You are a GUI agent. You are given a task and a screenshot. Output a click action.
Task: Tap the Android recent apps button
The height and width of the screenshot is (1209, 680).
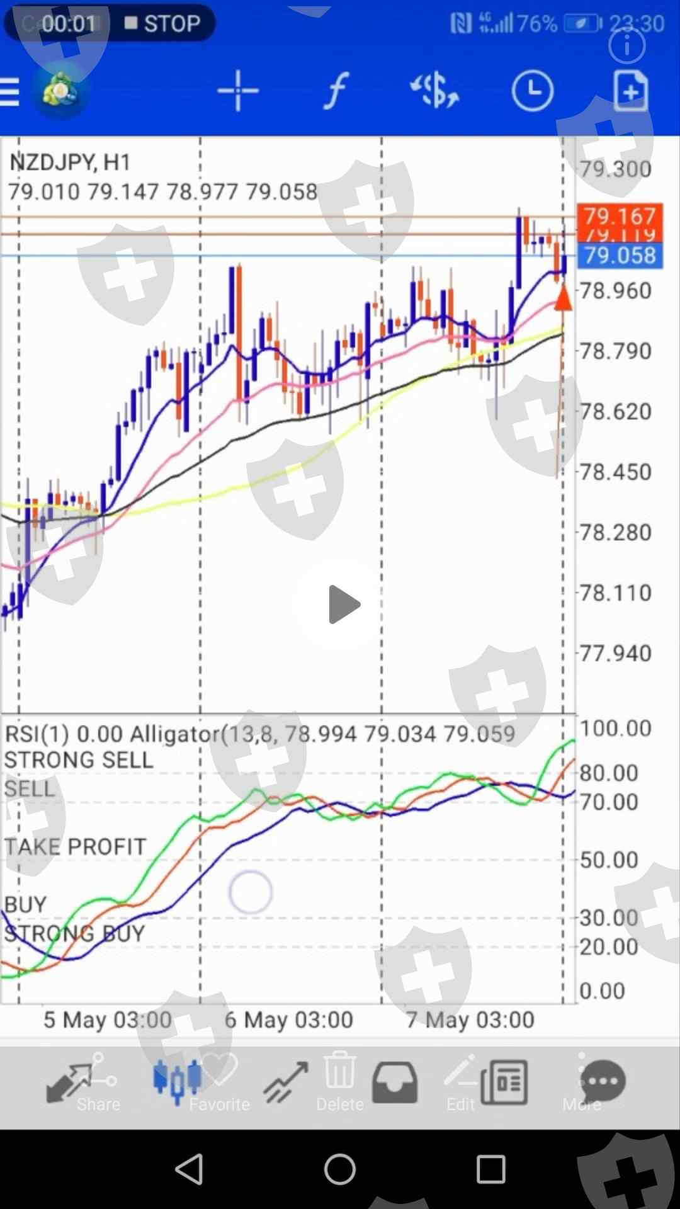coord(491,1169)
